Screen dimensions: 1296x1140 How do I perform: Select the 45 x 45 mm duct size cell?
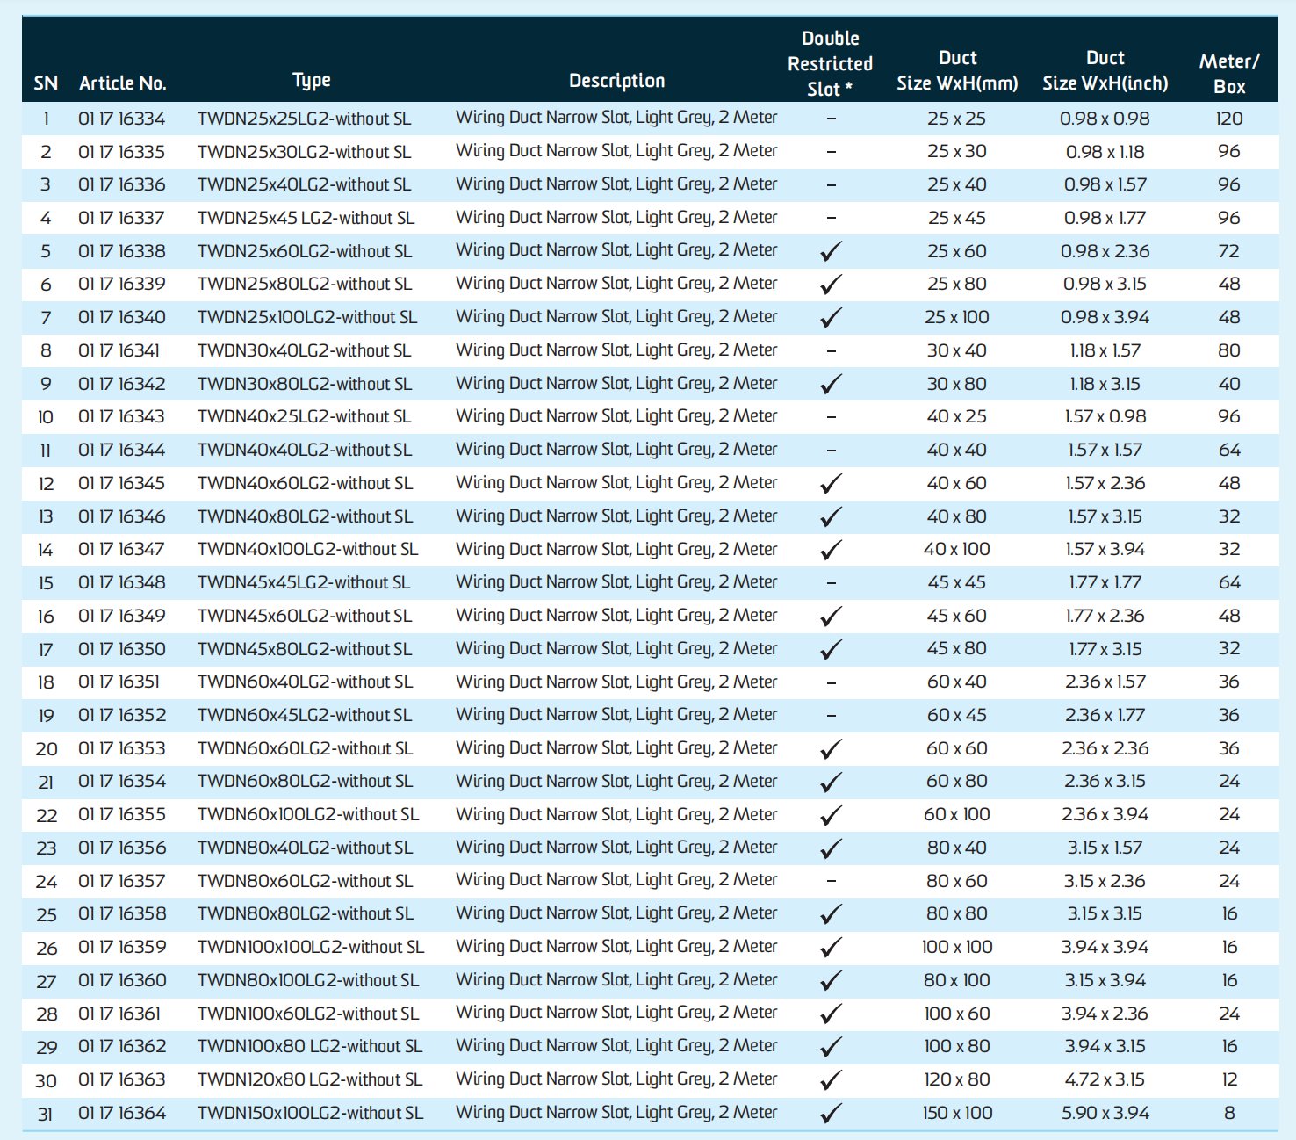[956, 582]
